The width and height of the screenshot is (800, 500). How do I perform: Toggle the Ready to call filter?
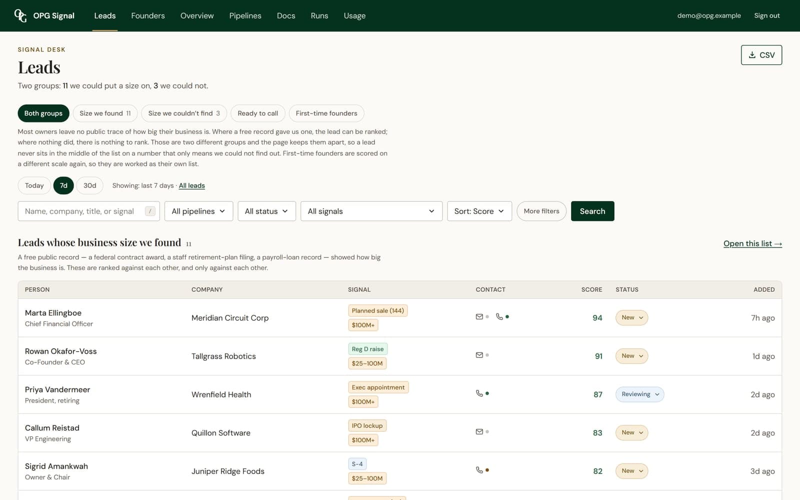(x=258, y=113)
